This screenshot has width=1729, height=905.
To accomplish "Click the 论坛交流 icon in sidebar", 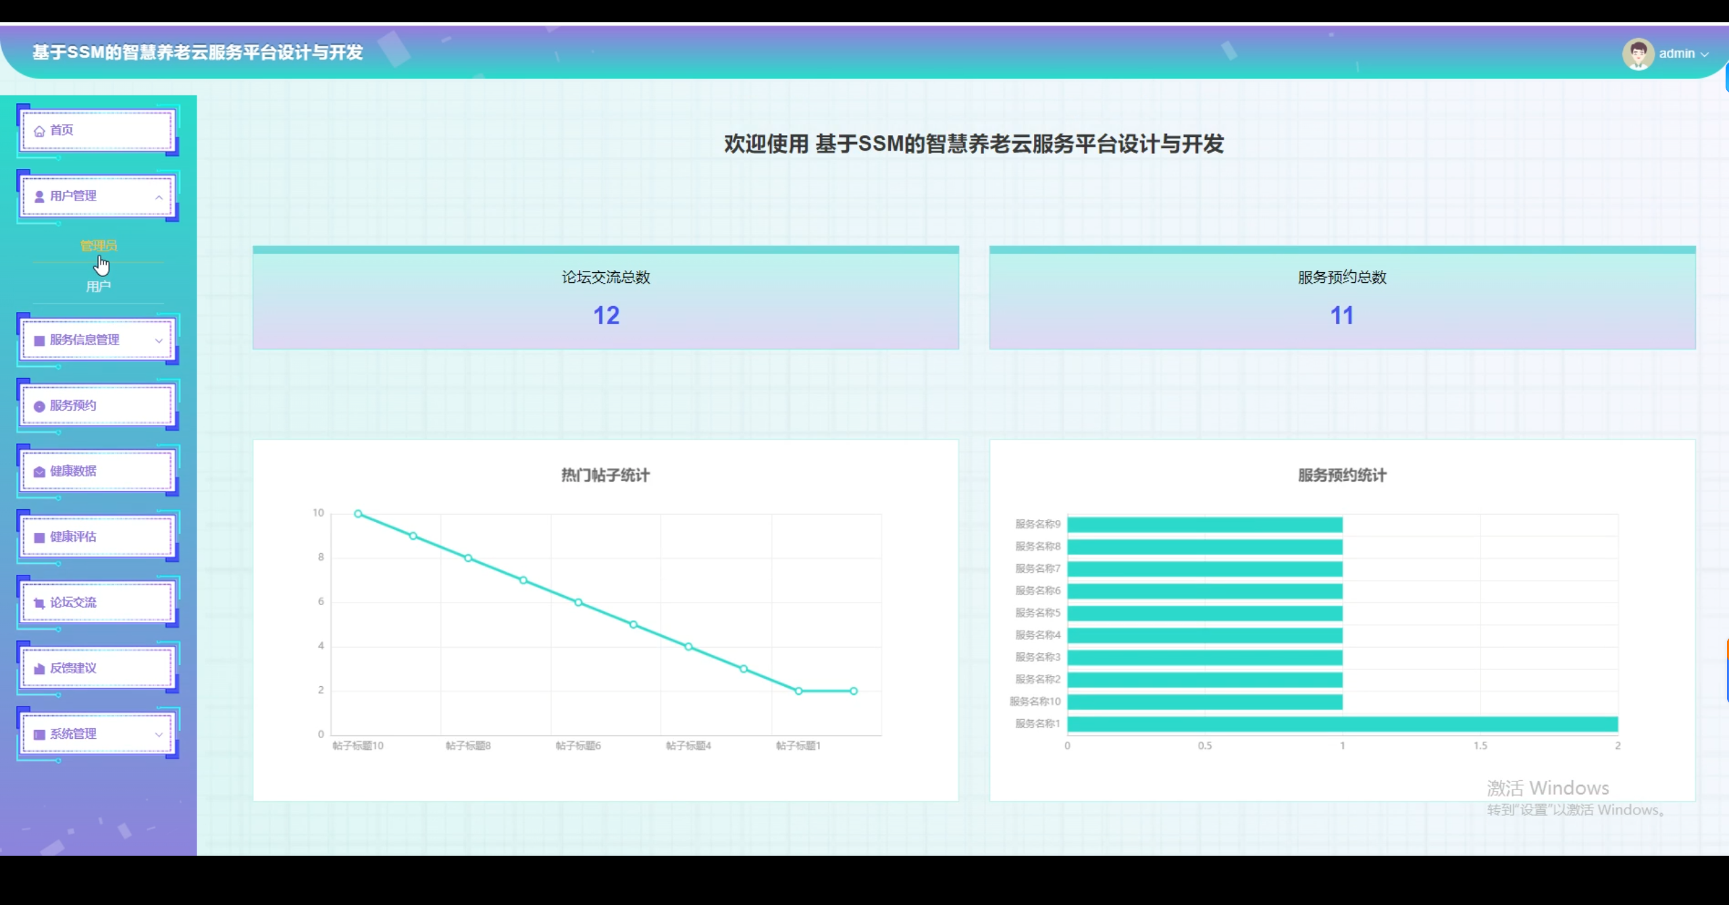I will (38, 602).
